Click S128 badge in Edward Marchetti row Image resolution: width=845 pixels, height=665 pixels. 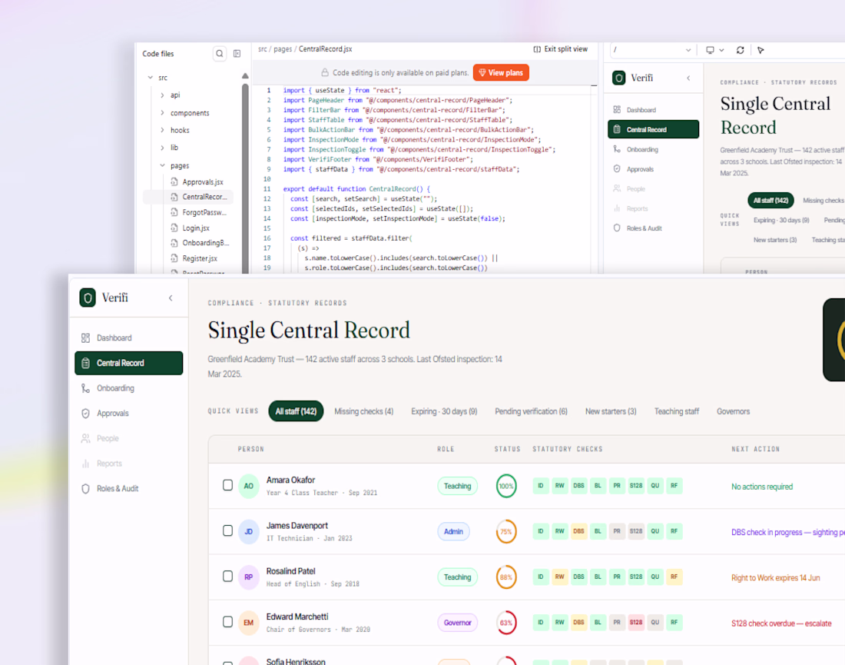point(636,623)
